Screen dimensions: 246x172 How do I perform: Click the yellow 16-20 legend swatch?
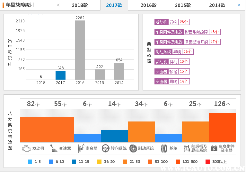pyautogui.click(x=99, y=162)
